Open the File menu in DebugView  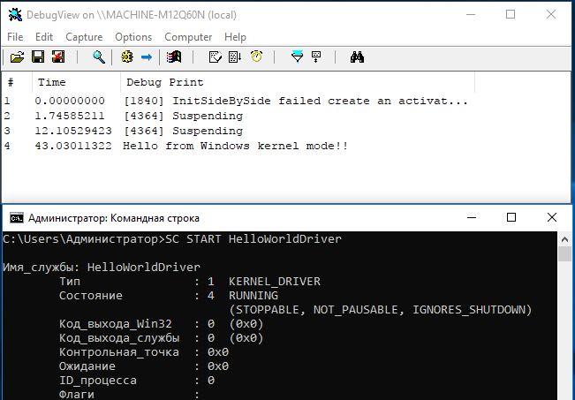(15, 37)
